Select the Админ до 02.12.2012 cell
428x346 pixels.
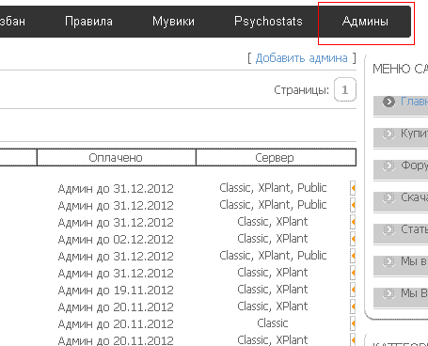116,240
